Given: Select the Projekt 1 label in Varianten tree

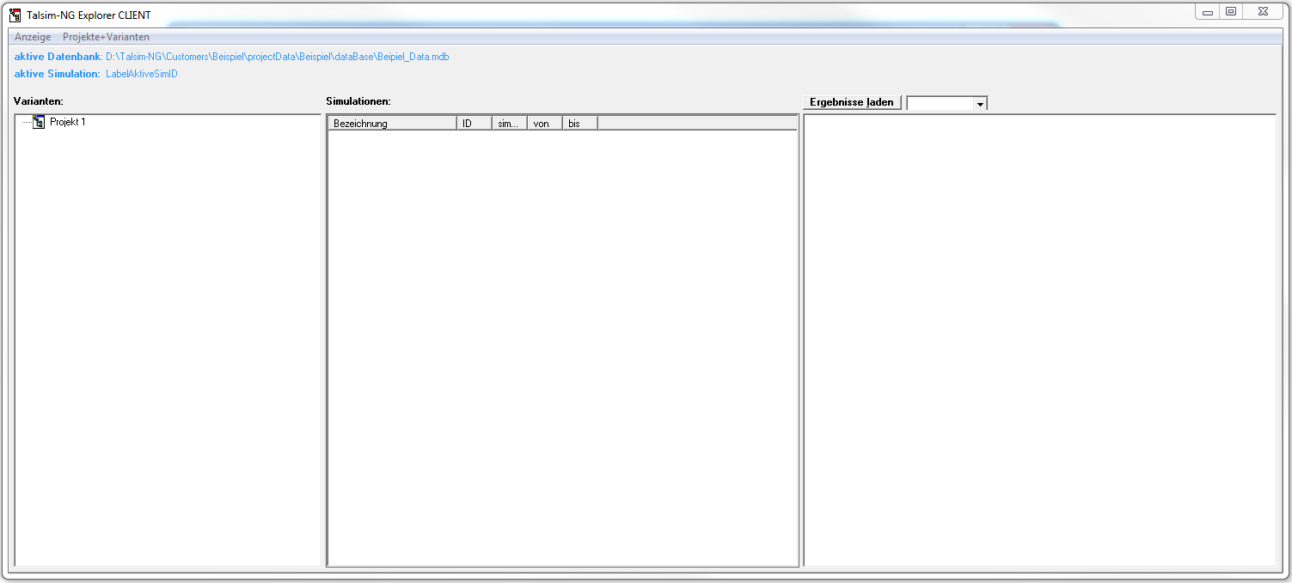Looking at the screenshot, I should pyautogui.click(x=68, y=122).
